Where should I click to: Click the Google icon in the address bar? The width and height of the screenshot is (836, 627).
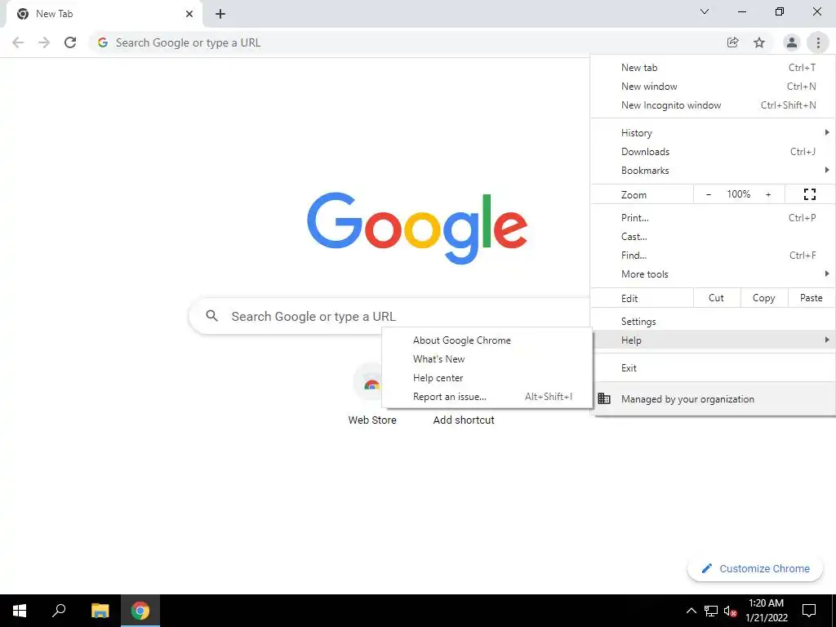(x=103, y=42)
